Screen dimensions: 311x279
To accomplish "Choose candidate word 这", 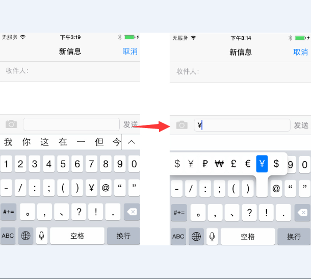I will pos(44,142).
